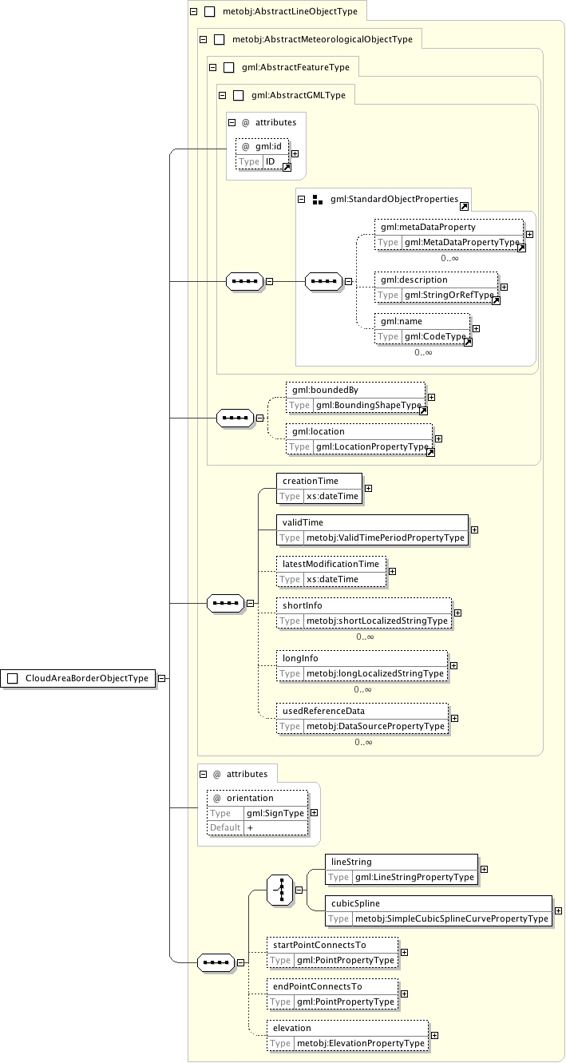This screenshot has height=1063, width=566.
Task: Expand the startPointConnectsTo element
Action: pyautogui.click(x=404, y=952)
